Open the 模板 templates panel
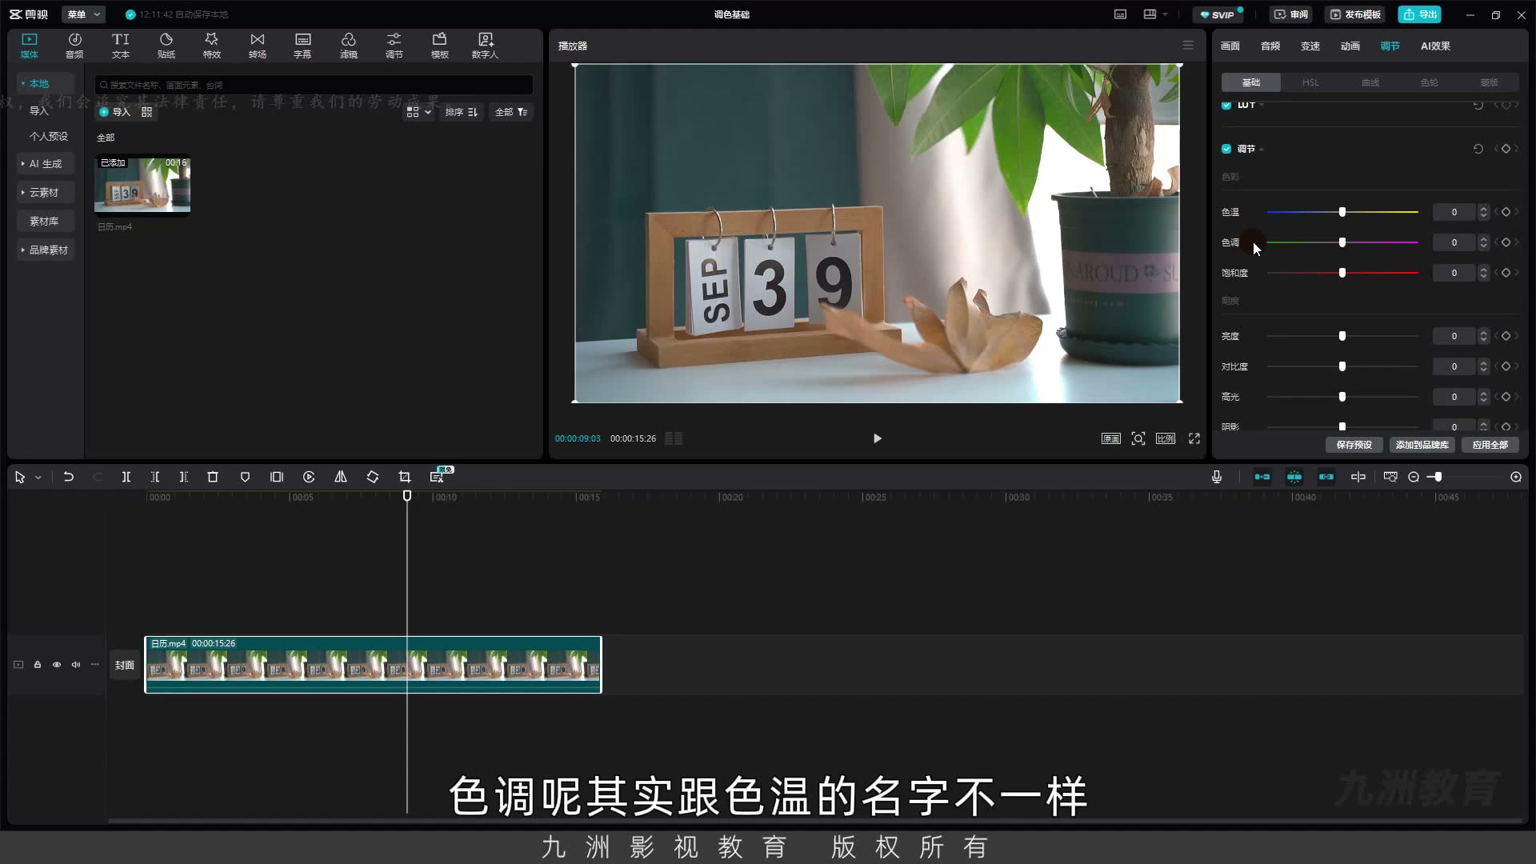The image size is (1536, 864). click(x=440, y=46)
